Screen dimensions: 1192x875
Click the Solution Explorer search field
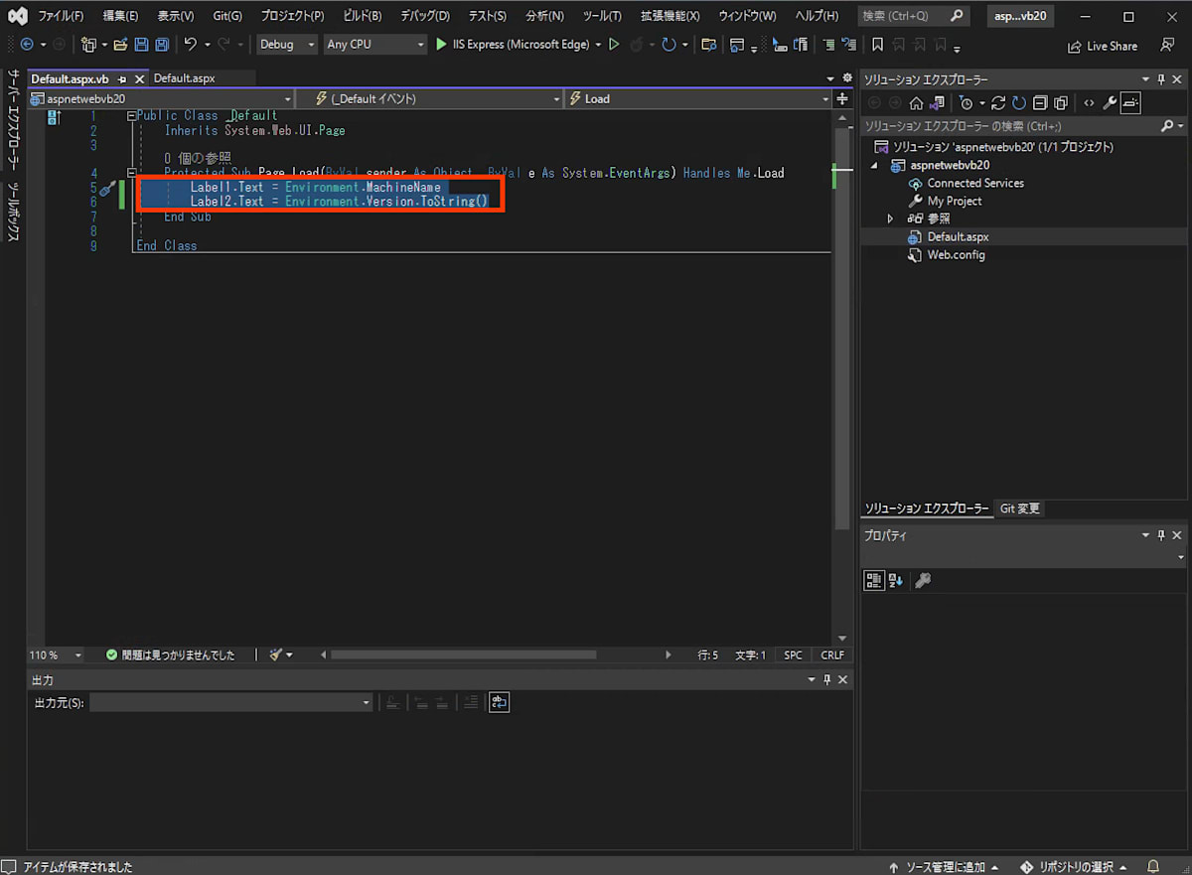(x=1023, y=126)
